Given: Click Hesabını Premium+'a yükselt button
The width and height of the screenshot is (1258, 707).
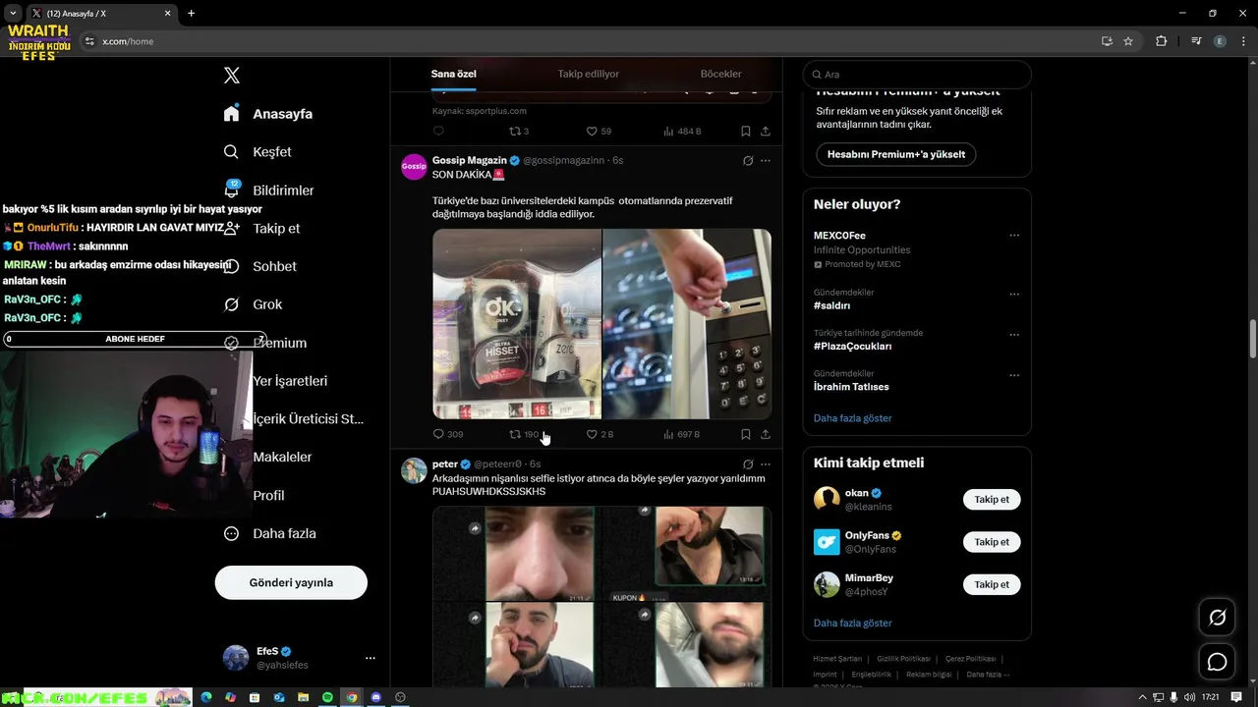Looking at the screenshot, I should click(x=896, y=154).
